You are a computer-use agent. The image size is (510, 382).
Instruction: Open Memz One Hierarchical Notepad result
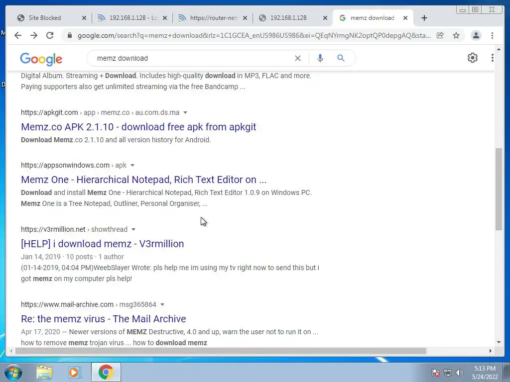[x=144, y=179]
